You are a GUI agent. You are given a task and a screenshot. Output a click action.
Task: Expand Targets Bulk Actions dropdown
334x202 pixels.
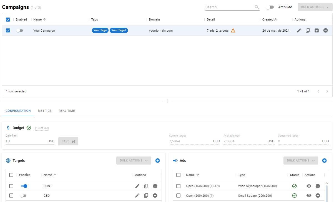(x=134, y=160)
